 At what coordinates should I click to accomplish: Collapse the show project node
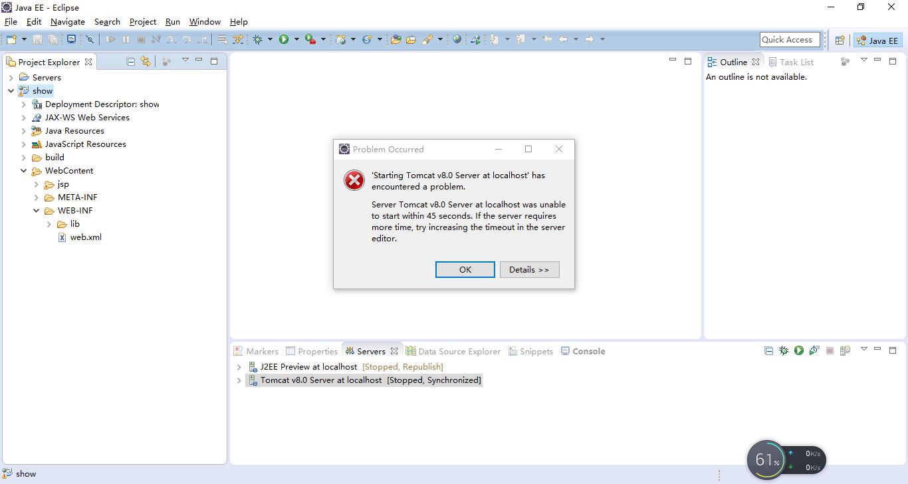tap(11, 91)
